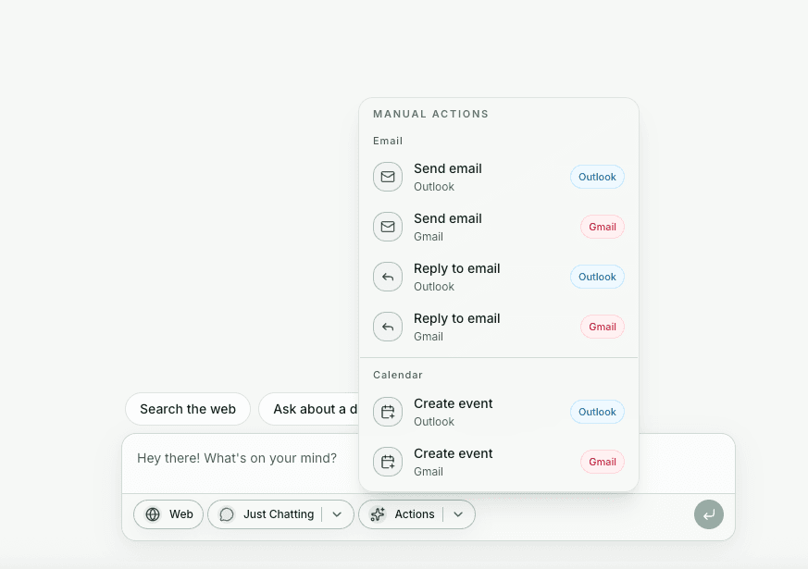Click the Actions button label
This screenshot has height=569, width=808.
pyautogui.click(x=415, y=513)
